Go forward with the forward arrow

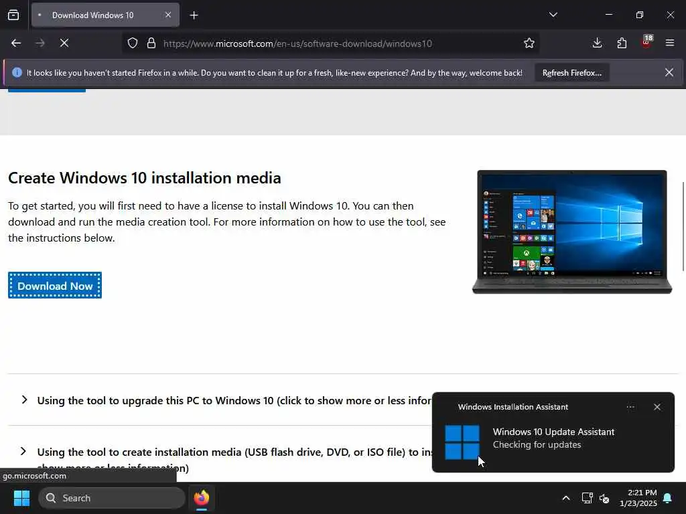click(x=40, y=43)
